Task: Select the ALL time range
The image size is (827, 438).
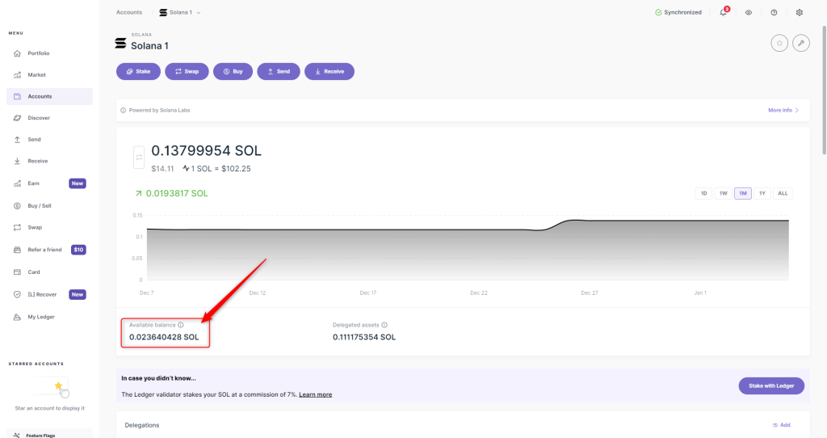Action: [x=783, y=193]
